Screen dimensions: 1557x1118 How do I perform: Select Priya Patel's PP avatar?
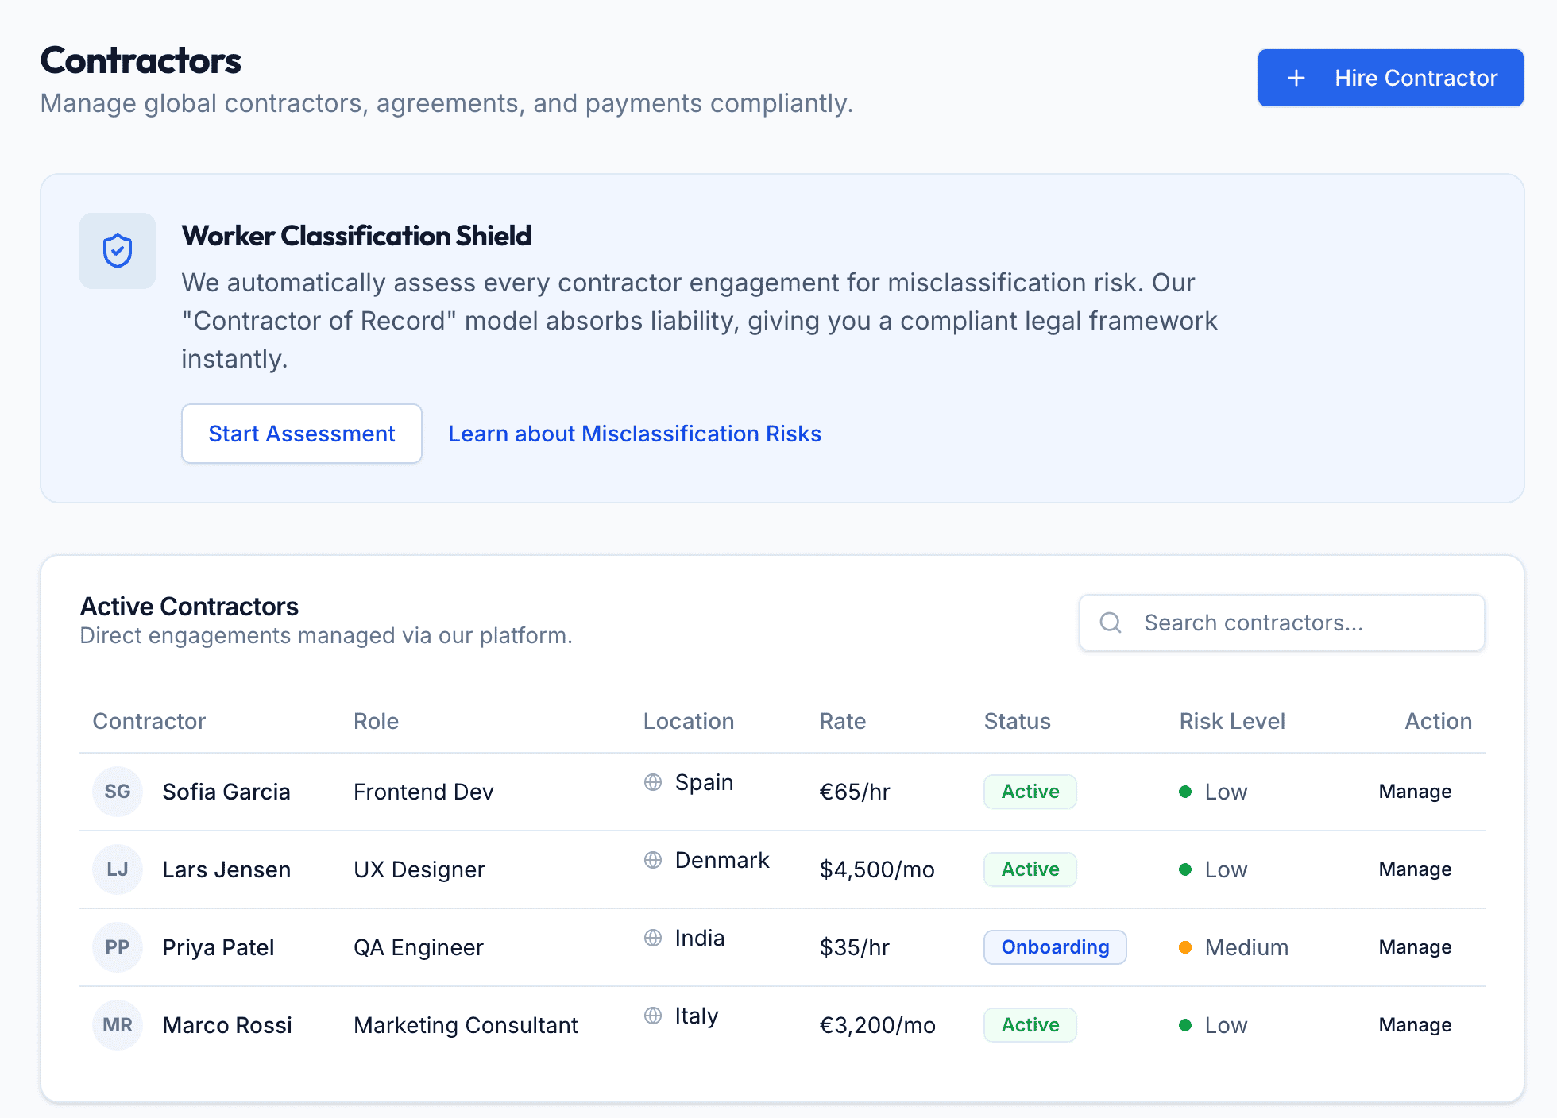[117, 946]
